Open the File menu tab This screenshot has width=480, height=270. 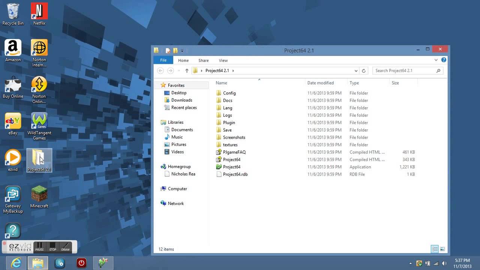click(x=163, y=60)
